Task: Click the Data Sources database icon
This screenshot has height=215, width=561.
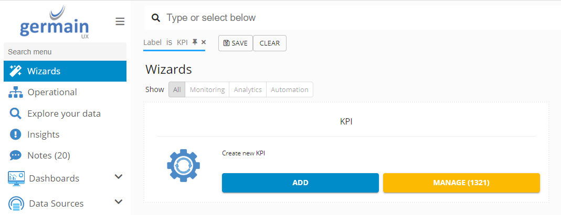Action: [x=16, y=203]
